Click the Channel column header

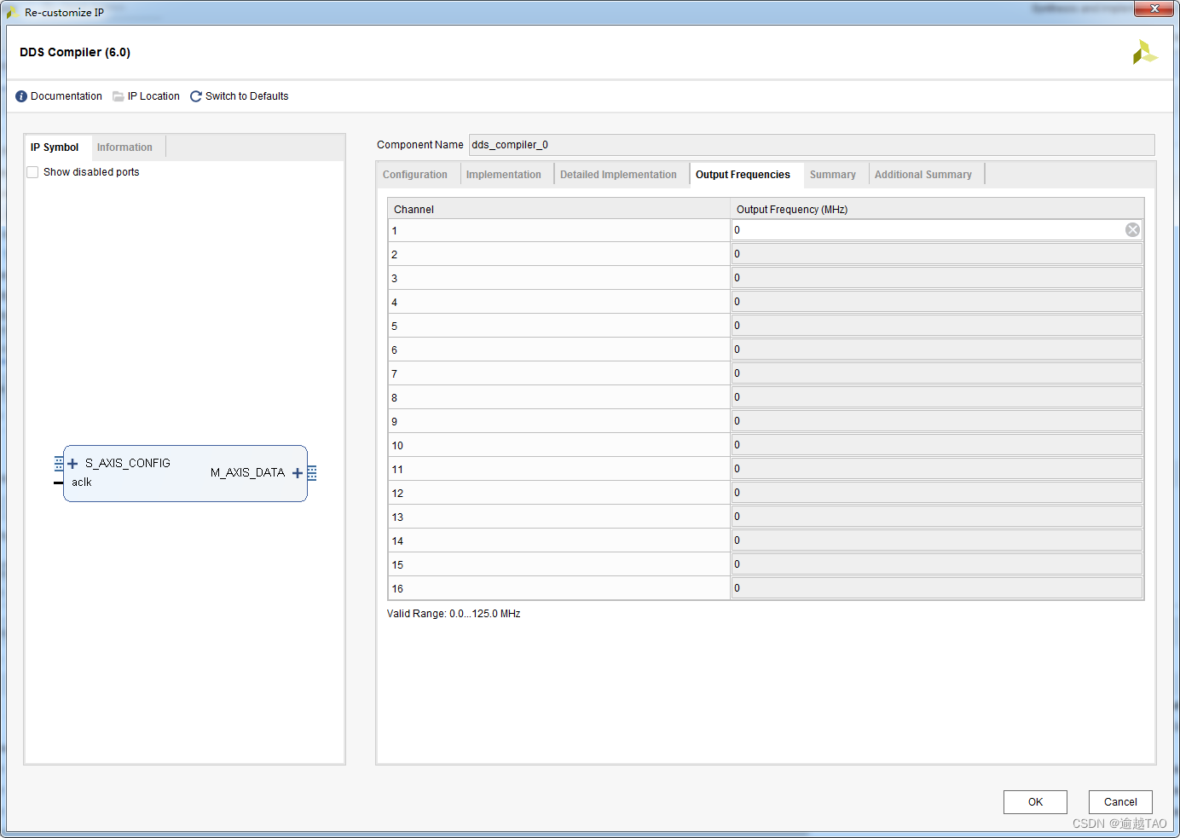[559, 209]
